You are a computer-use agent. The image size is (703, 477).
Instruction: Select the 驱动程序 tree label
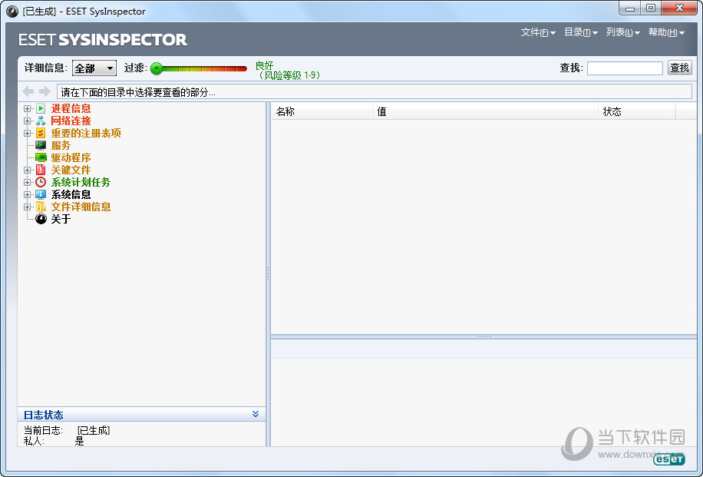pos(71,157)
